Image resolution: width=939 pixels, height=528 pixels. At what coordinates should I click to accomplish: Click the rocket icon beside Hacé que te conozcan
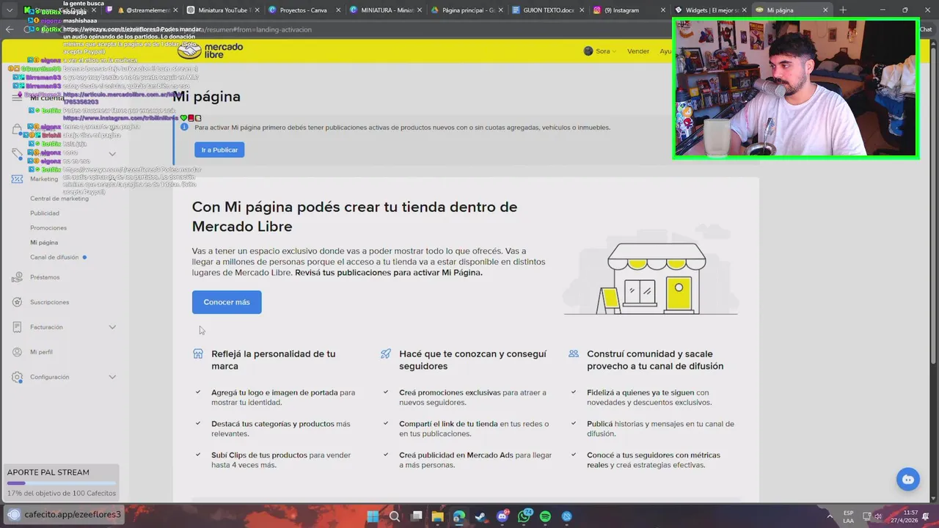pos(385,353)
